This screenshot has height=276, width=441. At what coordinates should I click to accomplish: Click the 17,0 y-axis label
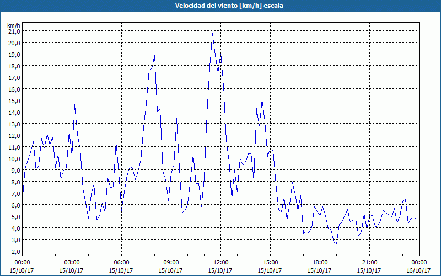click(x=14, y=77)
